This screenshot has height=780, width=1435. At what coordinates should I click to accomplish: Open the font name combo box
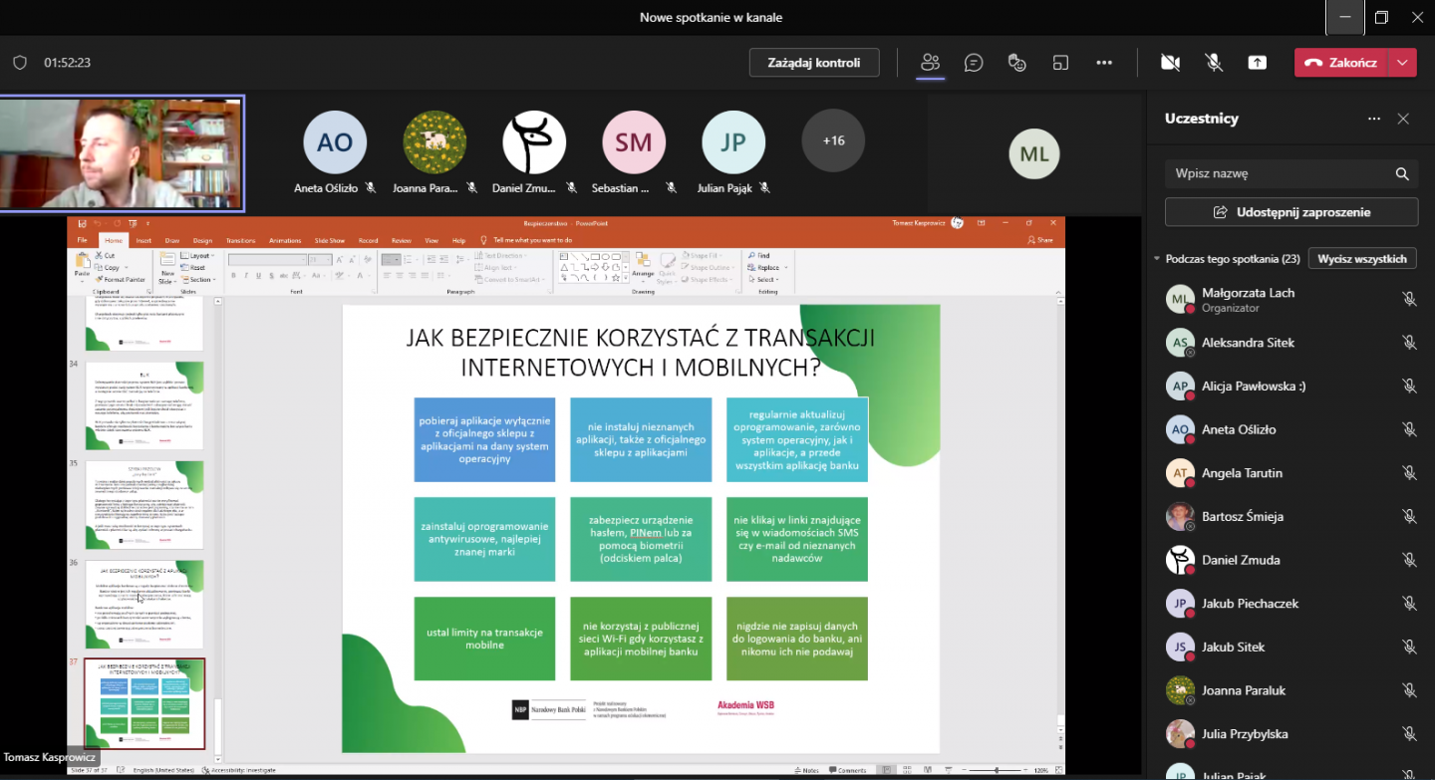pos(266,260)
